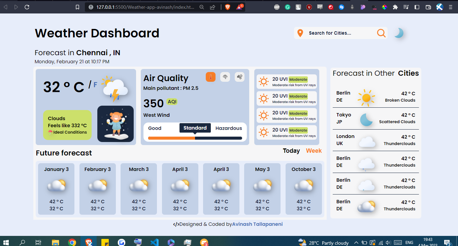Open the extensions puzzle icon
This screenshot has width=458, height=246.
395,7
